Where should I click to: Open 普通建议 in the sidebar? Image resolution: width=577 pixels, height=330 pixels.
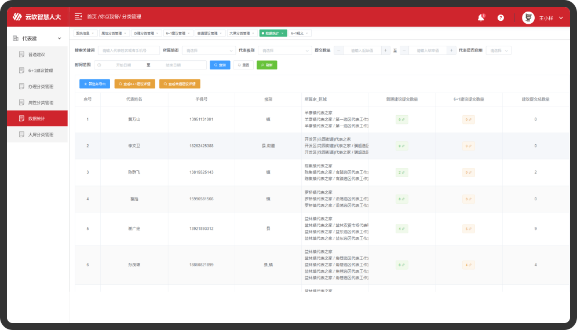[x=36, y=54]
